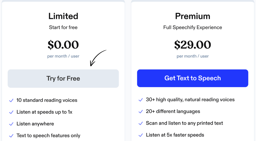Image resolution: width=256 pixels, height=141 pixels.
Task: Click the $29.00 price text
Action: [193, 45]
